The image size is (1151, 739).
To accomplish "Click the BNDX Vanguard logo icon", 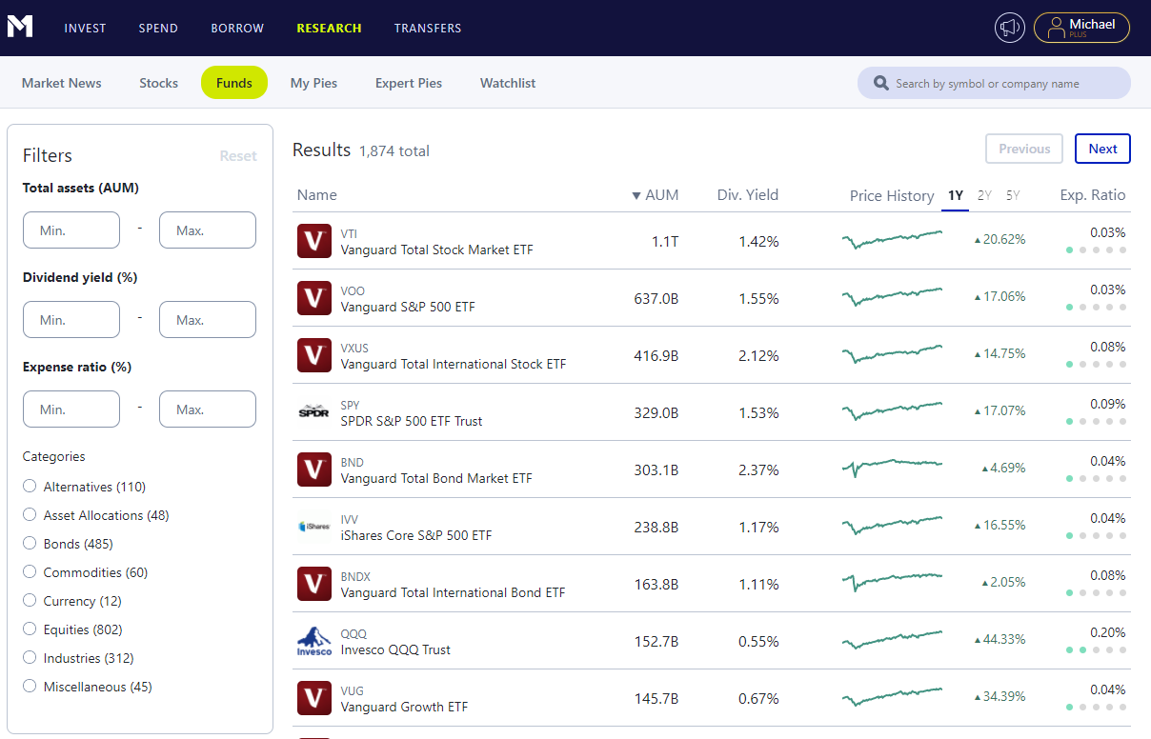I will click(x=313, y=584).
